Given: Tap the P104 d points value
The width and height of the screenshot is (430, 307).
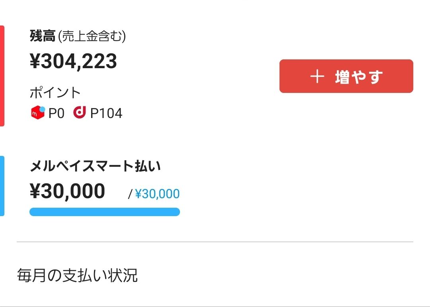Looking at the screenshot, I should (106, 114).
